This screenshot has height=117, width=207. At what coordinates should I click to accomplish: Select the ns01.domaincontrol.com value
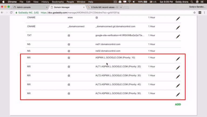[108, 44]
